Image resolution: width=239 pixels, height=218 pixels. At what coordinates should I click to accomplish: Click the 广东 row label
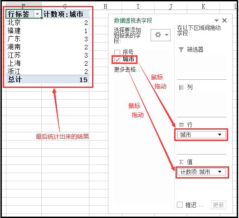pyautogui.click(x=14, y=39)
